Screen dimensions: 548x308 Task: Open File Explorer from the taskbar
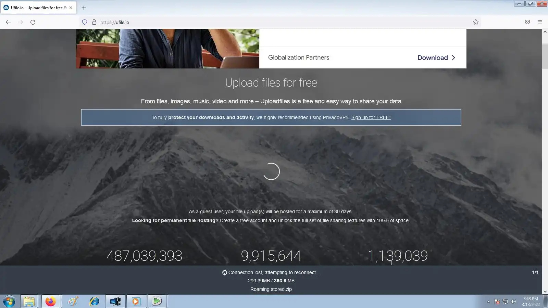[29, 301]
